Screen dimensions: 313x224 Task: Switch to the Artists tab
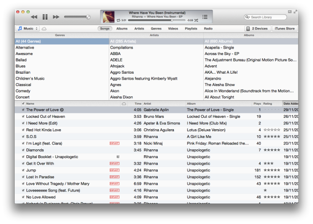pyautogui.click(x=139, y=28)
